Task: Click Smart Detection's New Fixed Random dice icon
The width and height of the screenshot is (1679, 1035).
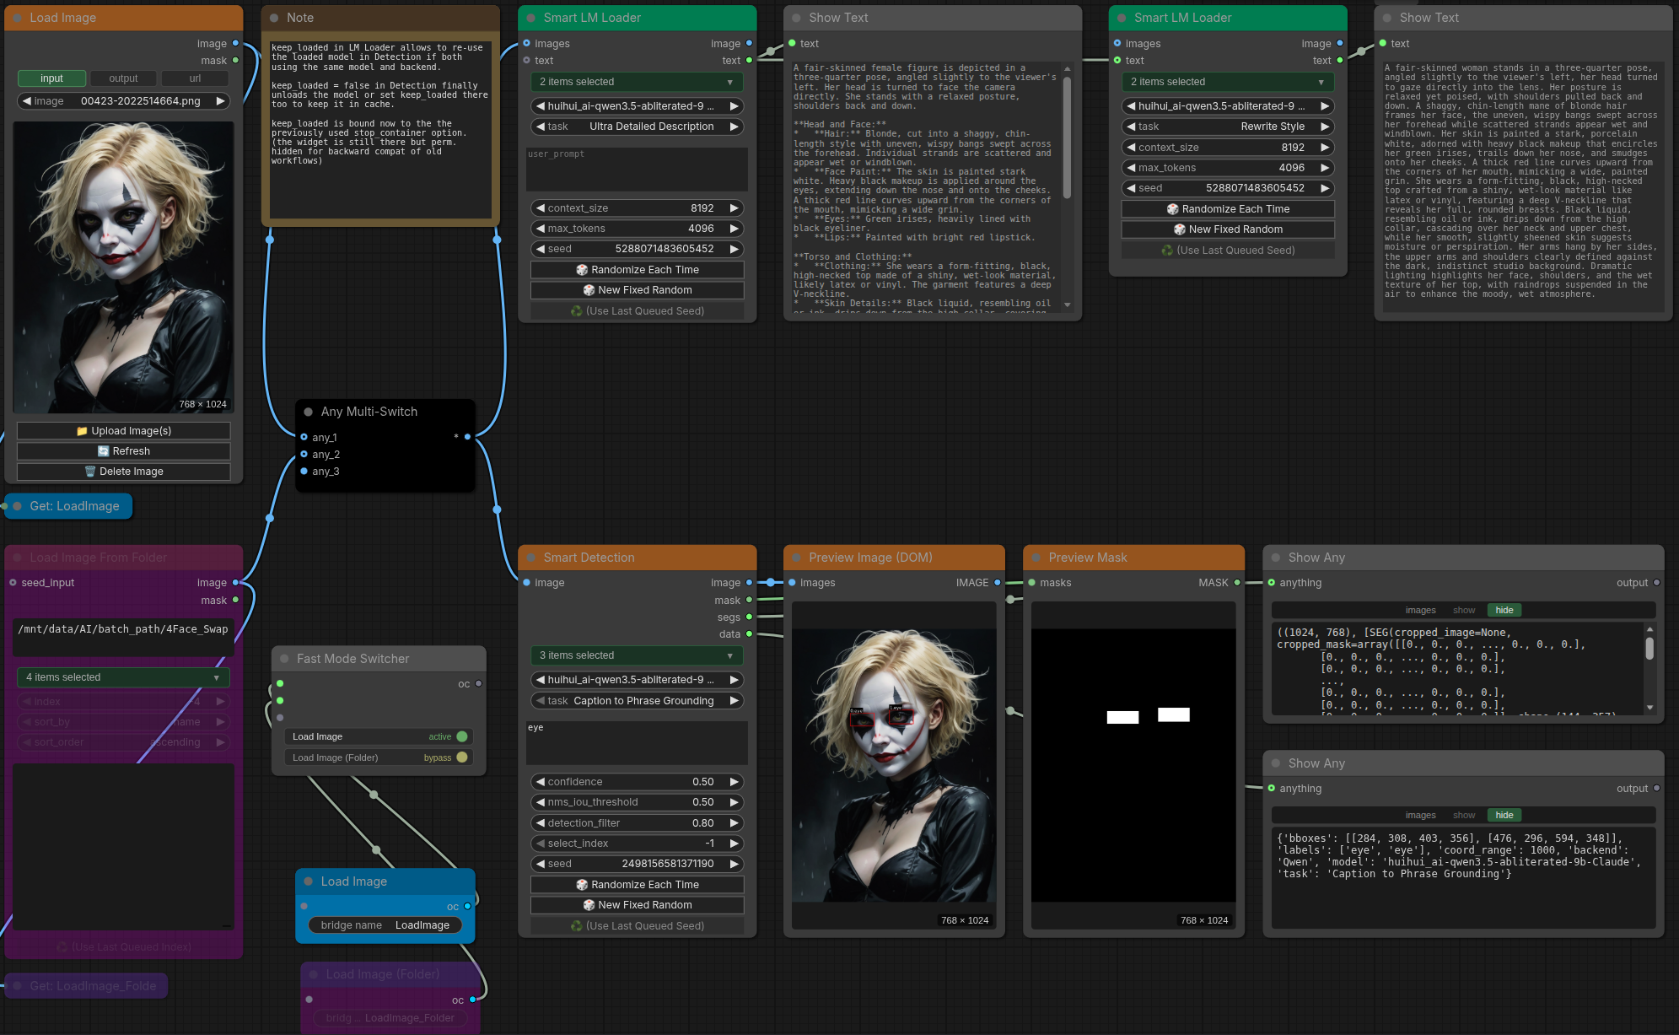Action: [x=589, y=905]
